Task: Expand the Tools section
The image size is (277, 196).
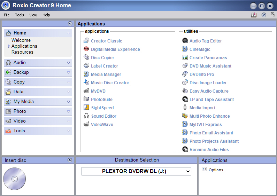Action: [68, 131]
